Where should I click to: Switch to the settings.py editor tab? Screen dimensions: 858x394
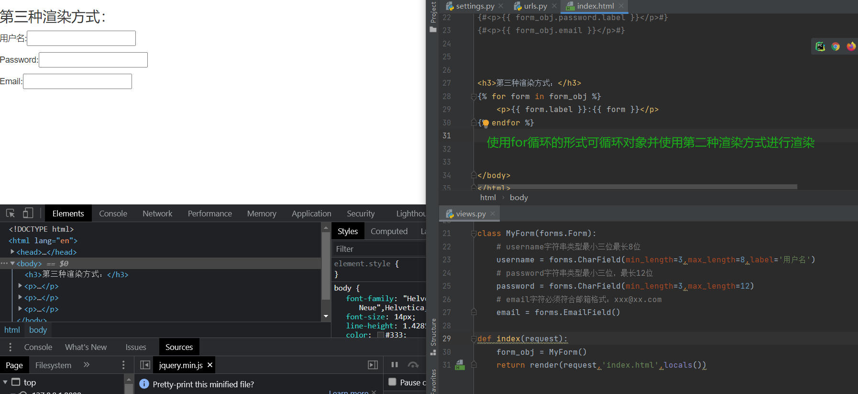coord(475,6)
